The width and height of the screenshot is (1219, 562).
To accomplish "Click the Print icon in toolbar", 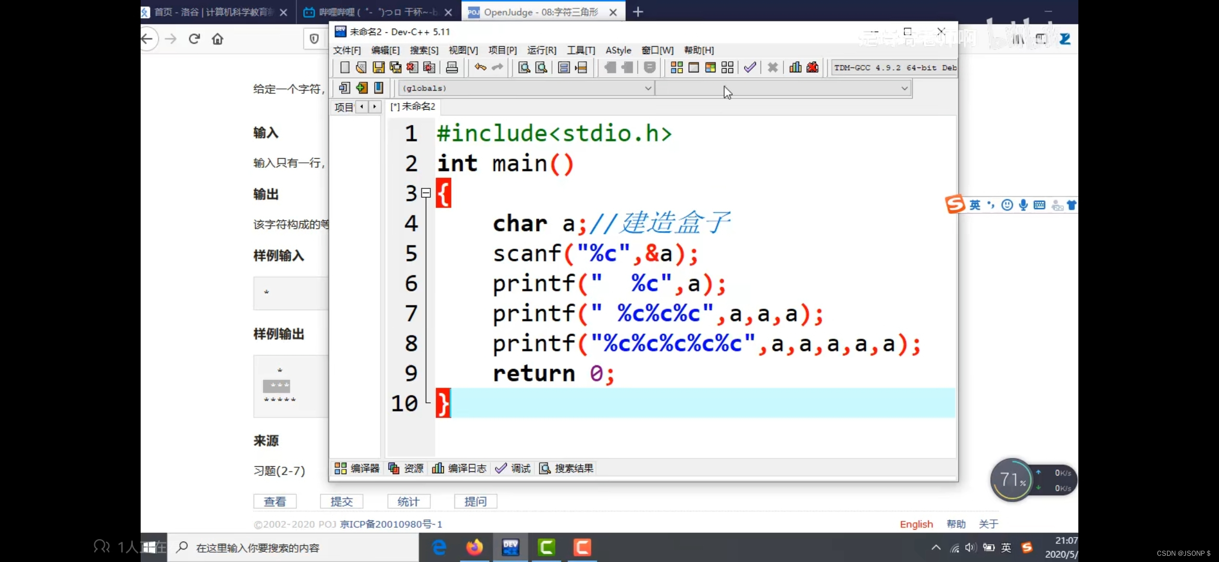I will tap(452, 68).
